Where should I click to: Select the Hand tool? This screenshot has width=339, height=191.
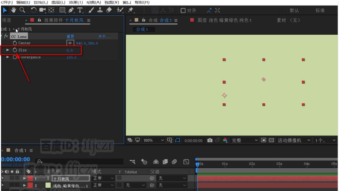pyautogui.click(x=14, y=10)
